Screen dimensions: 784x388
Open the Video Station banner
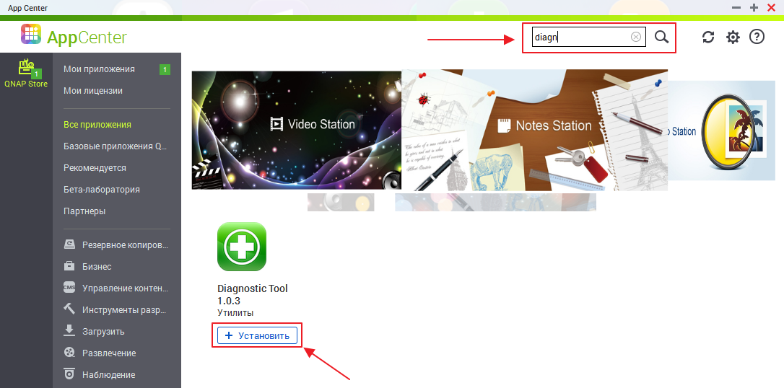(x=297, y=131)
